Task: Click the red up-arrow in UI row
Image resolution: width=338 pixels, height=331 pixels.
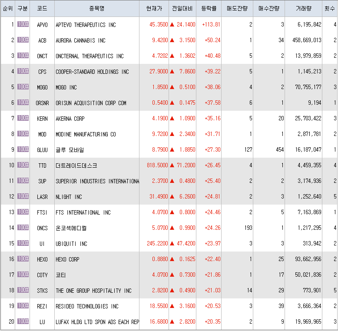Action: (172, 244)
